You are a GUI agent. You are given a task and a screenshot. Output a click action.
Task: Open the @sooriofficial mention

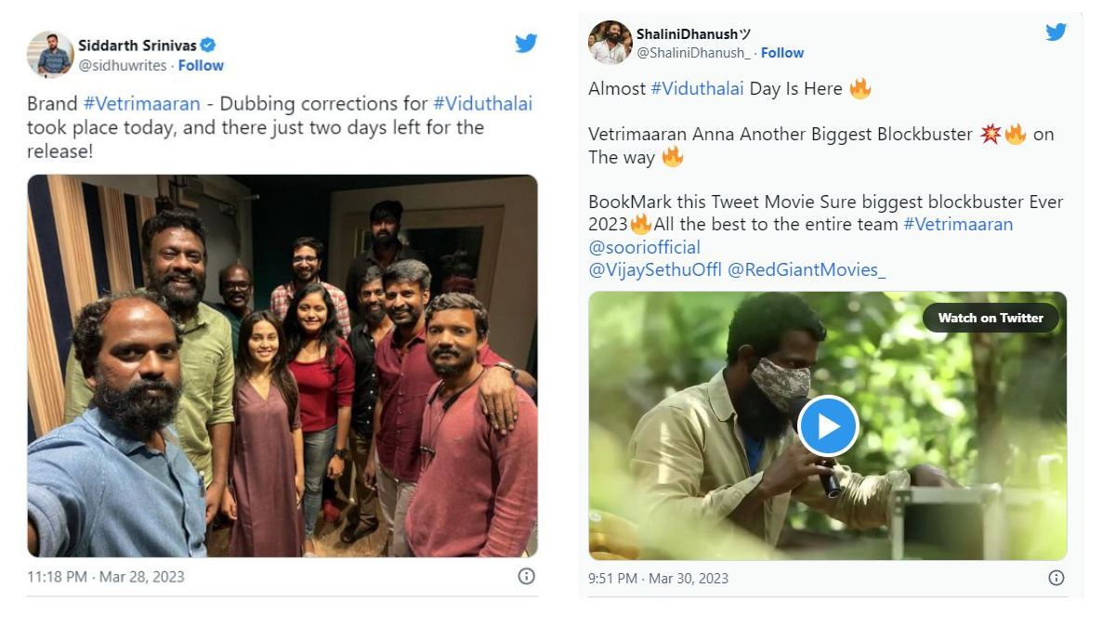tap(644, 247)
